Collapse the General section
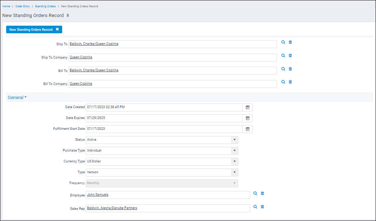 [x=17, y=97]
